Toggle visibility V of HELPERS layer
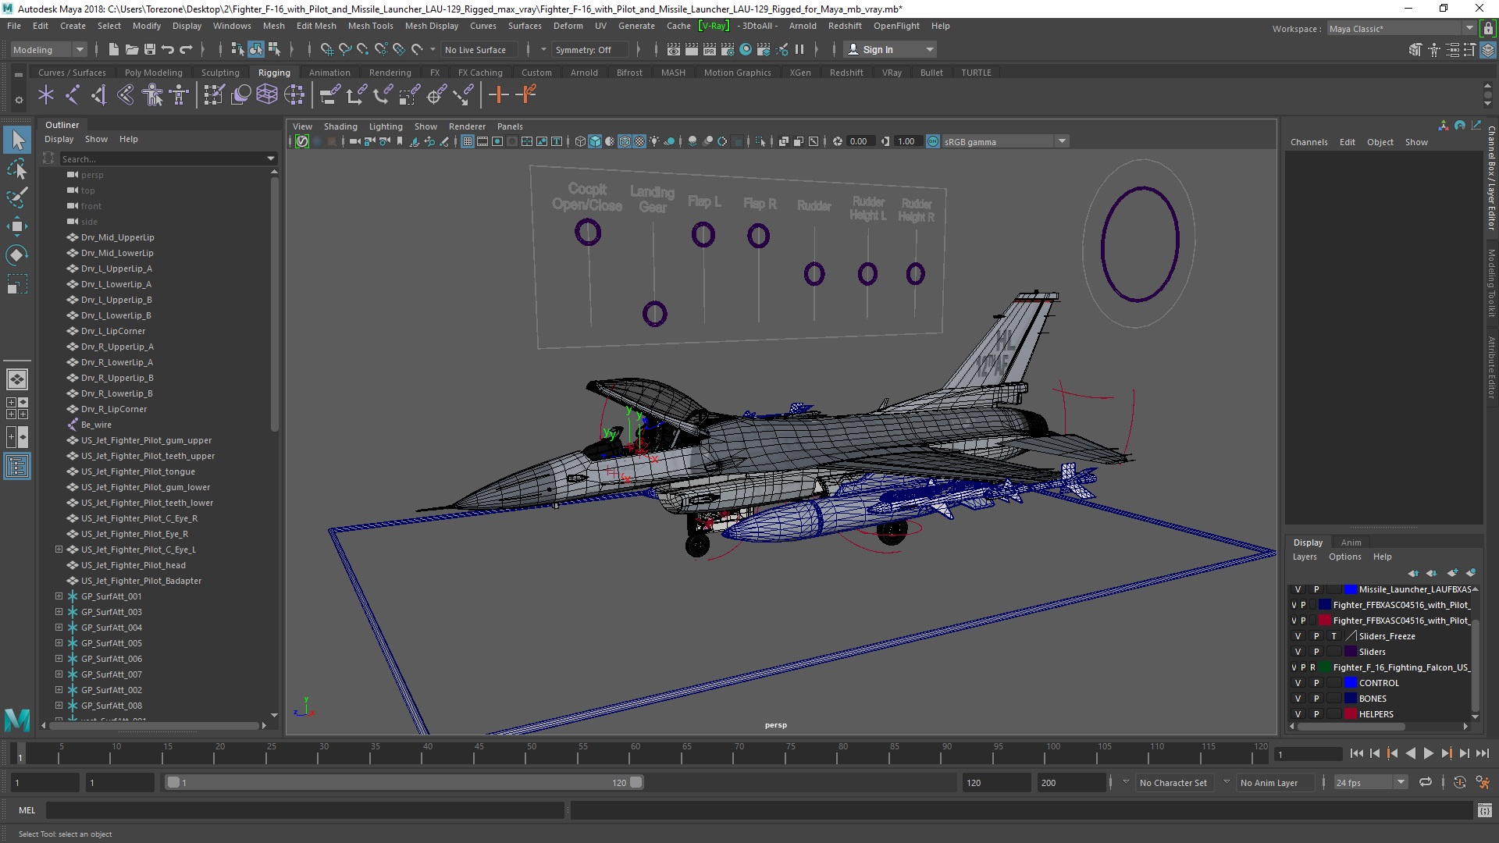1499x843 pixels. coord(1298,714)
